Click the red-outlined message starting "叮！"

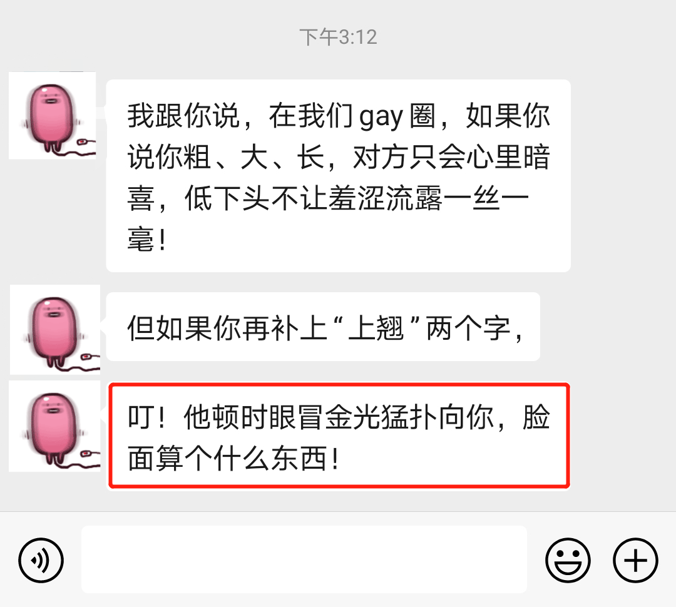[x=339, y=436]
